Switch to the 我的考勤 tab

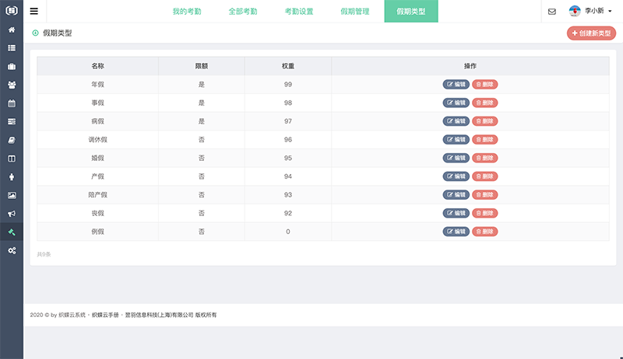pos(188,12)
